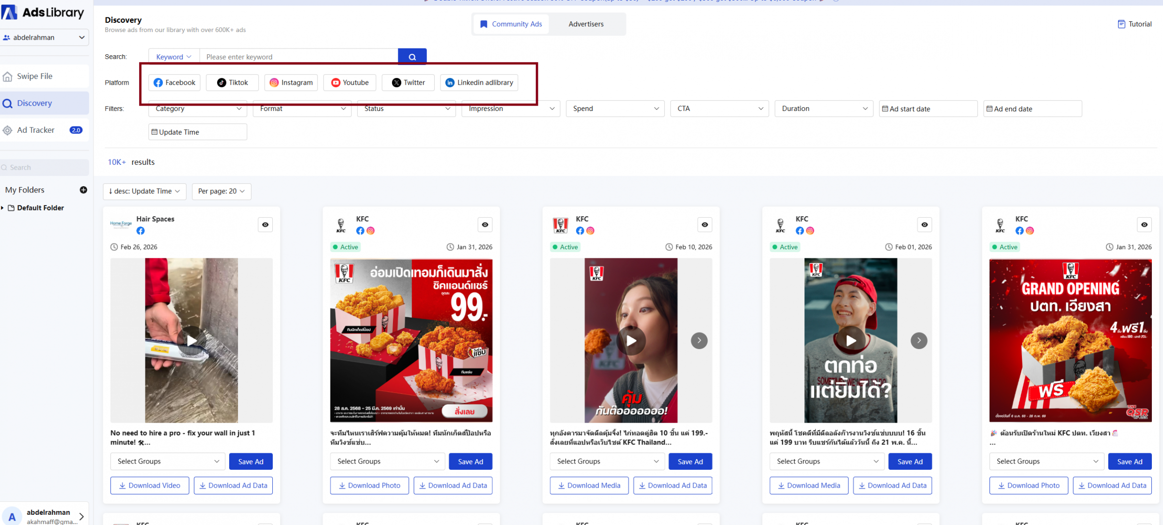This screenshot has height=525, width=1163.
Task: Open Select Groups on KFC Grand Opening ad
Action: click(1047, 461)
